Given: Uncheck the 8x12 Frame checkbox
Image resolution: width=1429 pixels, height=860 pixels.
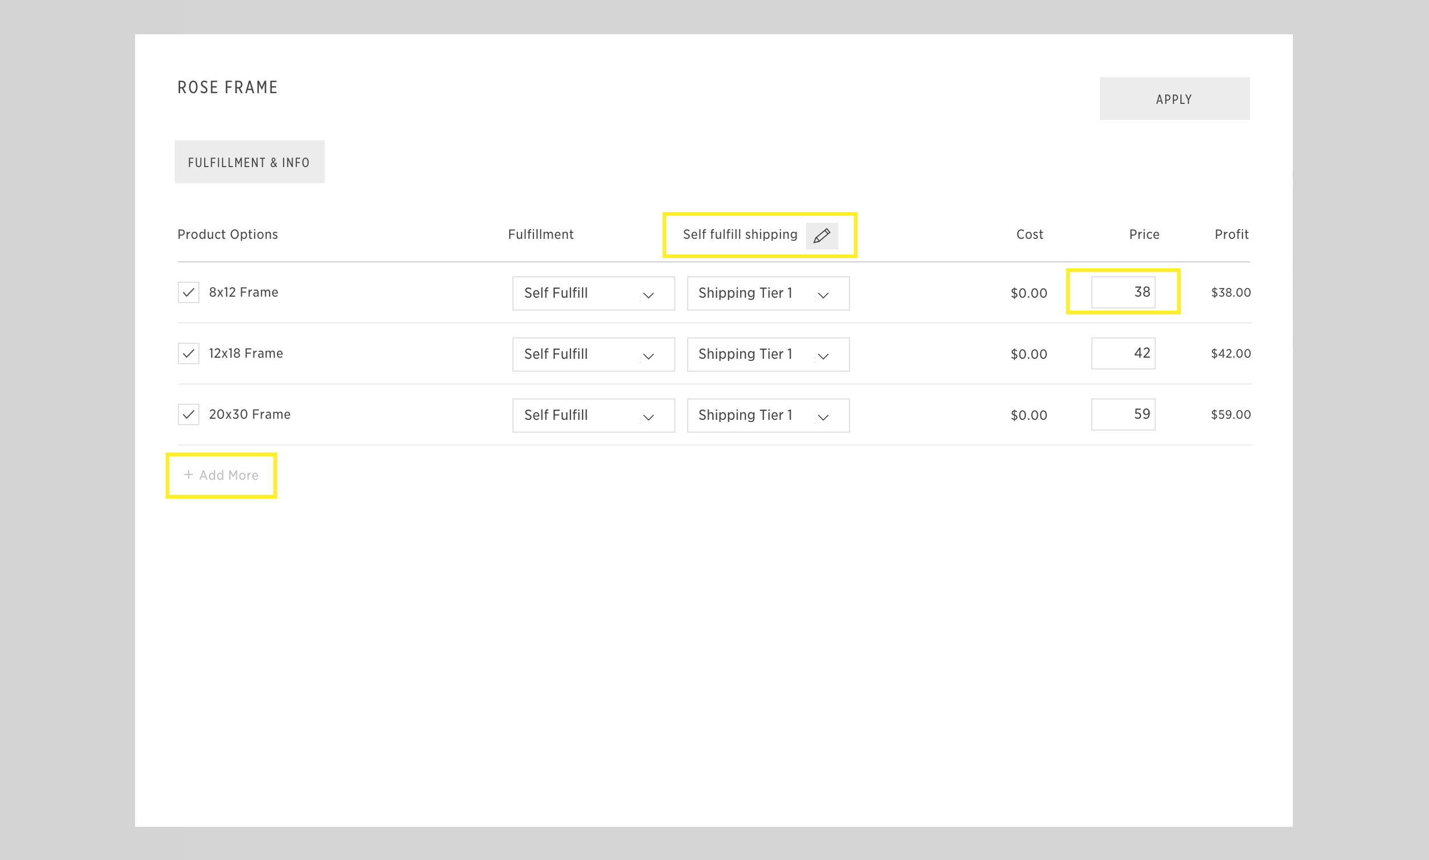Looking at the screenshot, I should pyautogui.click(x=189, y=292).
